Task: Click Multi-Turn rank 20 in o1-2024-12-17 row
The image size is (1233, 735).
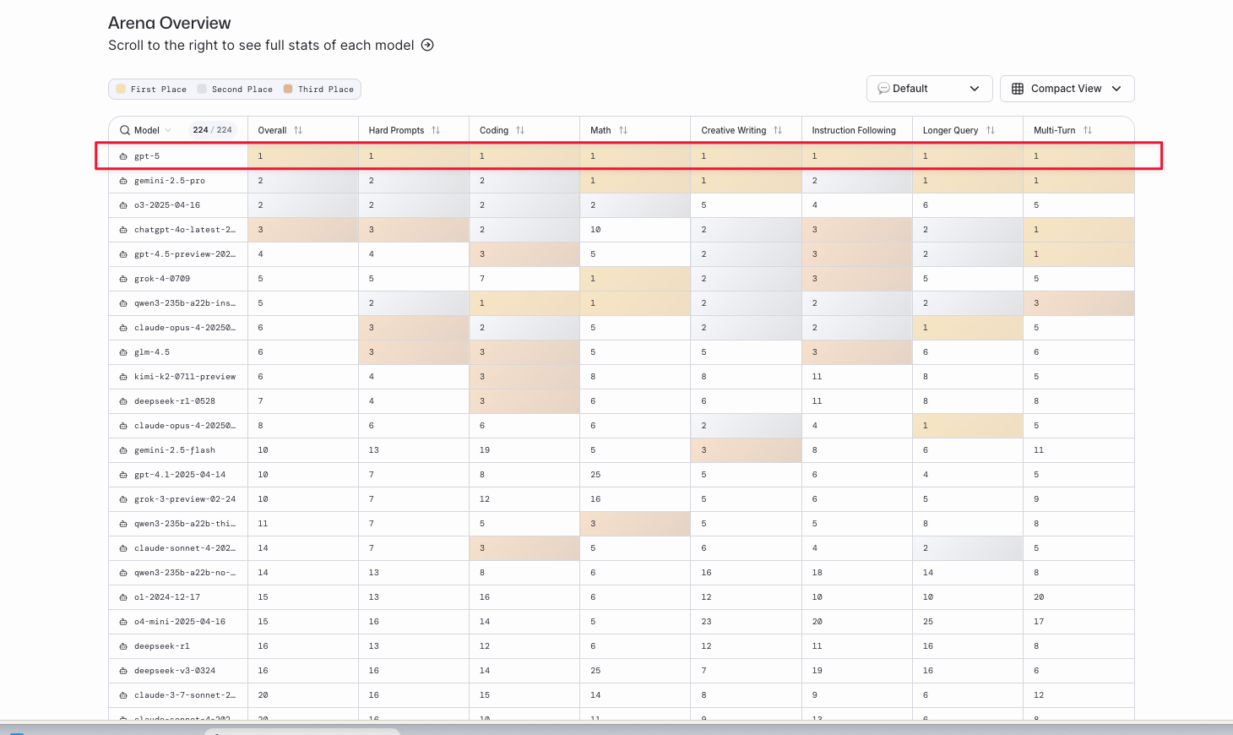Action: pos(1039,597)
